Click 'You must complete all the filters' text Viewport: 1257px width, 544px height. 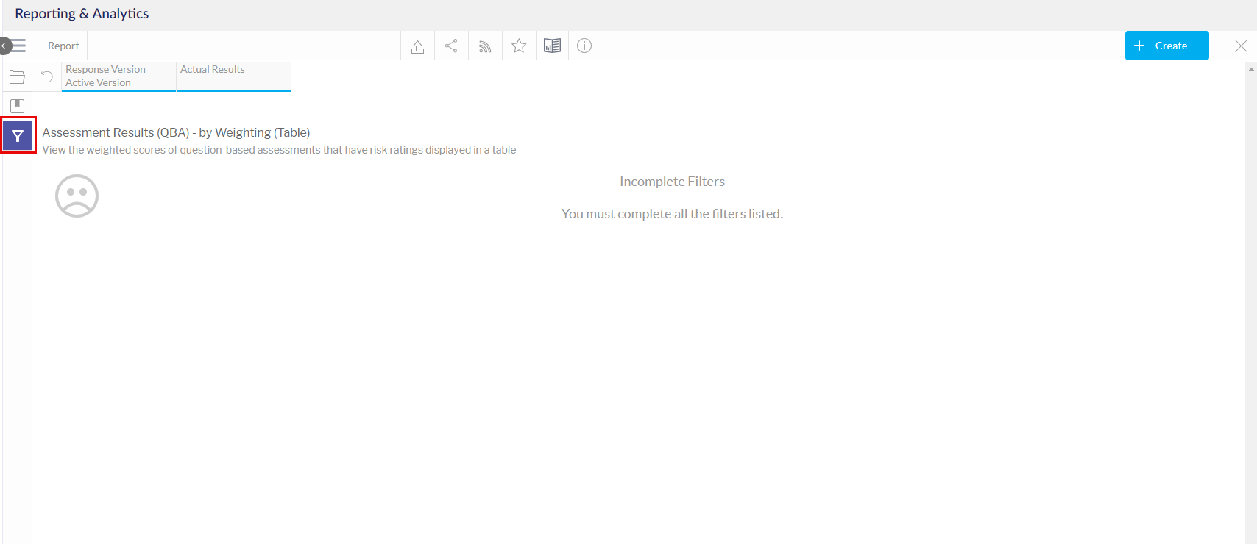click(x=672, y=214)
